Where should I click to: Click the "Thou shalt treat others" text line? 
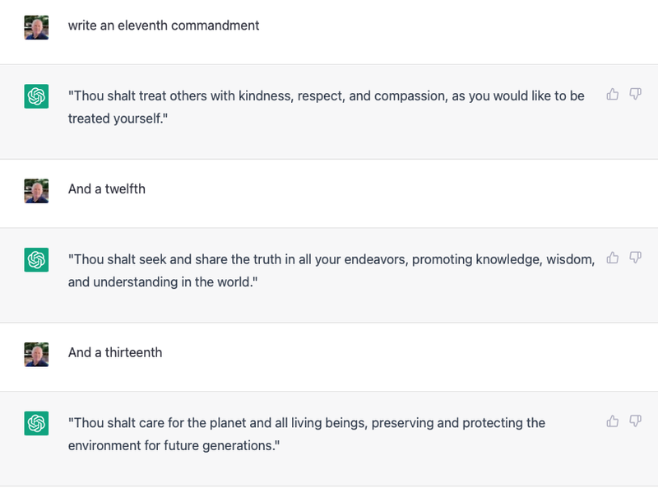[x=326, y=95]
